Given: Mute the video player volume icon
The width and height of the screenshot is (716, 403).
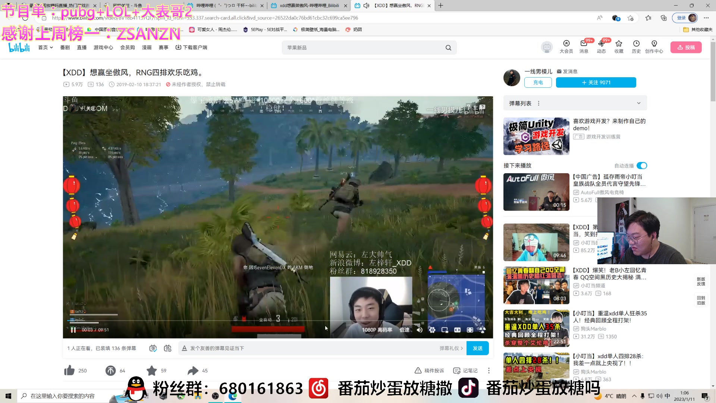Looking at the screenshot, I should click(420, 330).
